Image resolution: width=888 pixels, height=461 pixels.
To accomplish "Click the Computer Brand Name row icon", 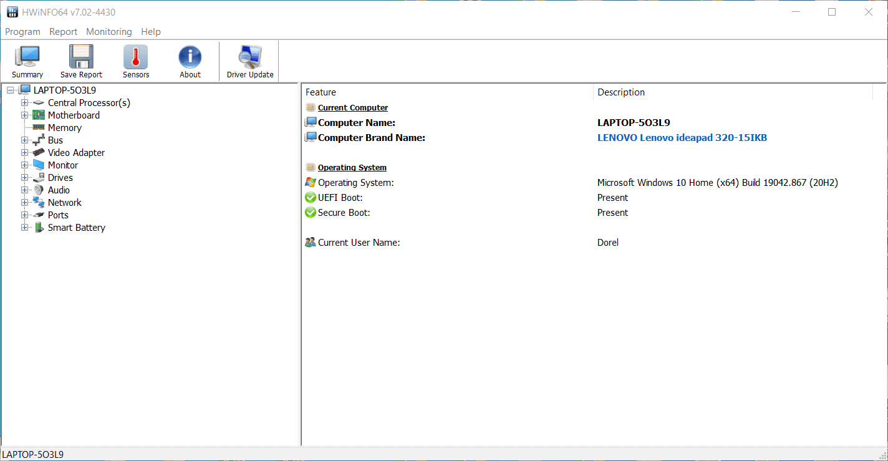I will point(311,138).
